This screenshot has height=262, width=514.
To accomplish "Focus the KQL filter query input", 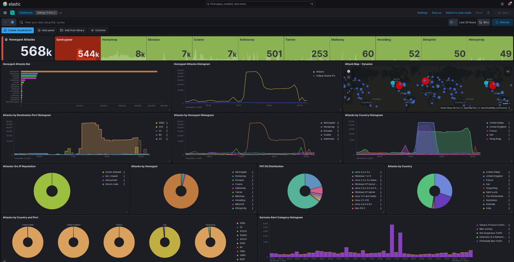I will click(x=233, y=22).
